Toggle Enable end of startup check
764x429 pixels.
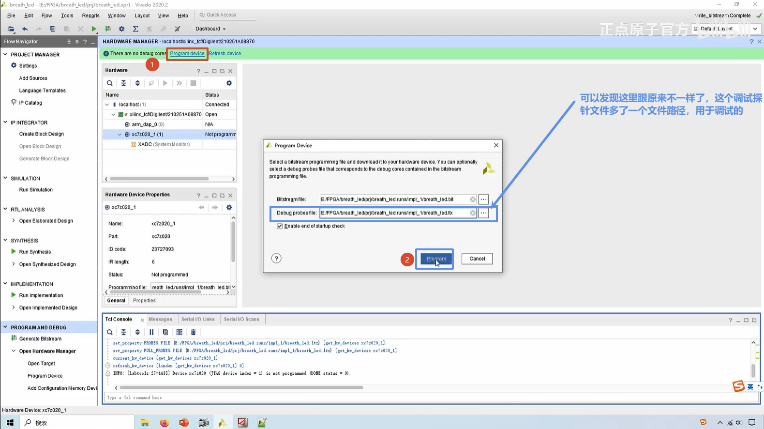280,226
